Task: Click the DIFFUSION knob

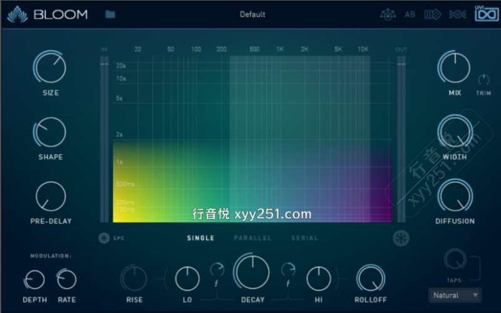Action: (455, 196)
